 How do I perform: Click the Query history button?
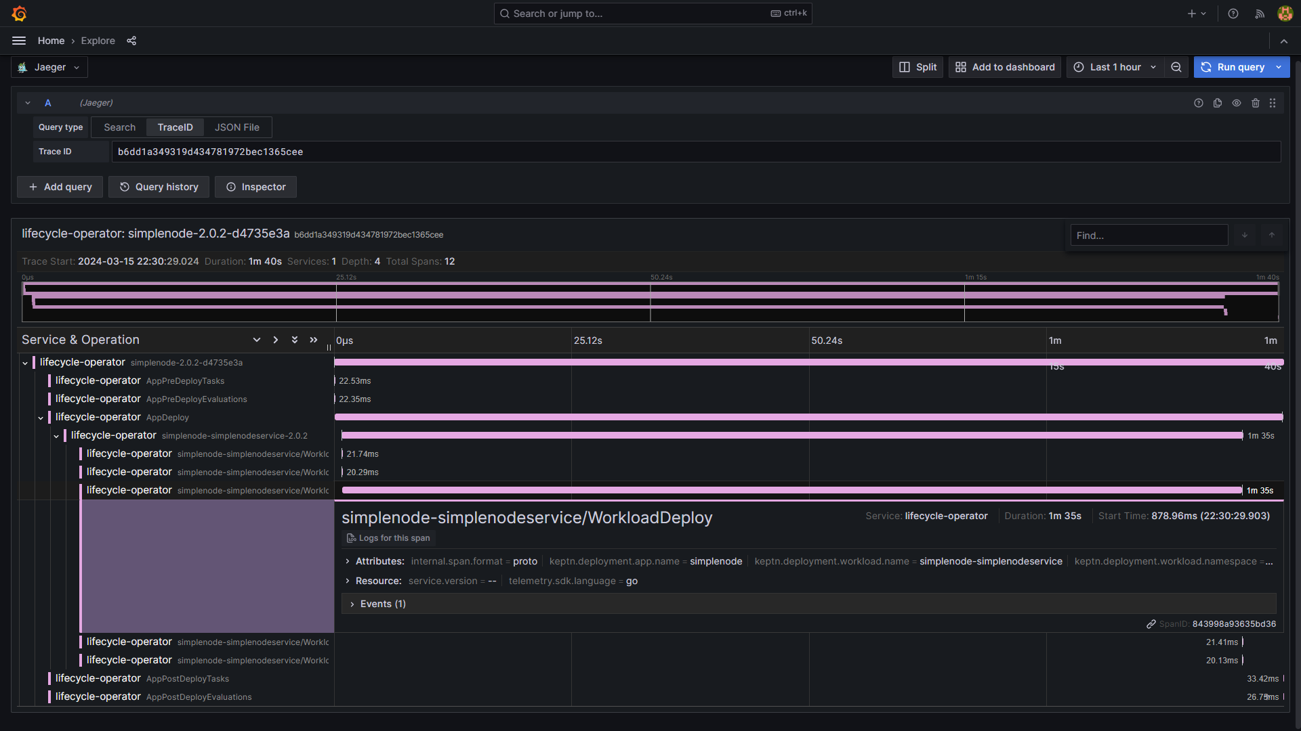[159, 187]
